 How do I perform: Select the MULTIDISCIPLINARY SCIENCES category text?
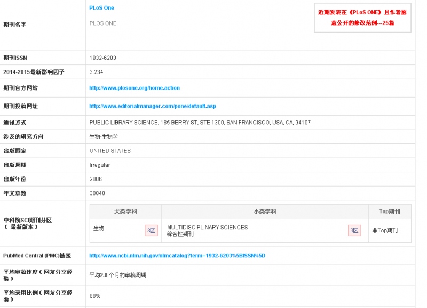tap(208, 227)
